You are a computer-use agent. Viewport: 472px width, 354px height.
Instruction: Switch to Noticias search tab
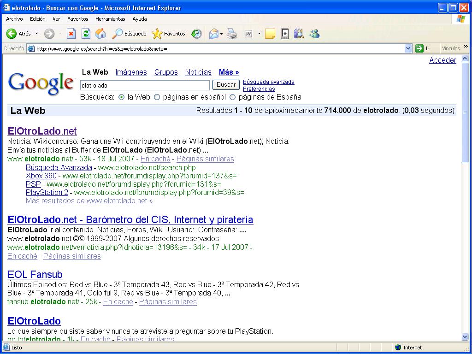(x=198, y=72)
